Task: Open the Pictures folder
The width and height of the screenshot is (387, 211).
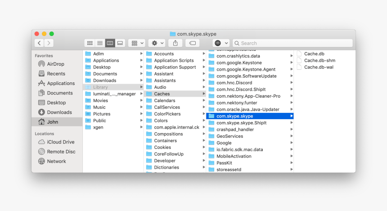Action: tap(113, 114)
